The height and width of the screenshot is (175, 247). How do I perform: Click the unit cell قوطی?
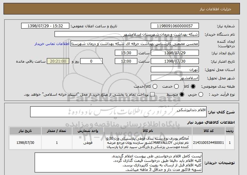(x=88, y=143)
